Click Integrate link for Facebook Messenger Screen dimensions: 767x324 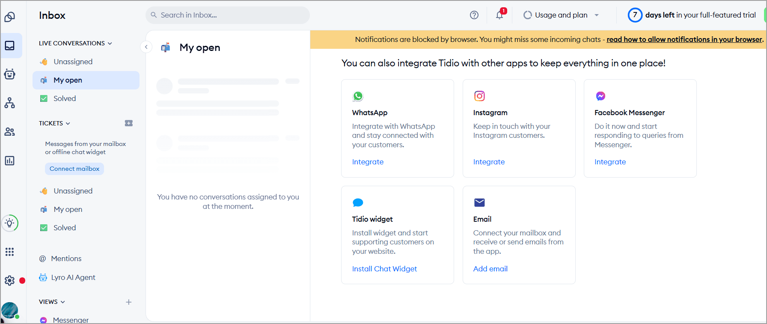[610, 162]
